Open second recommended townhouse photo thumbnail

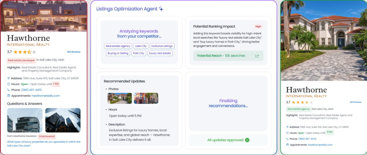[x=146, y=98]
